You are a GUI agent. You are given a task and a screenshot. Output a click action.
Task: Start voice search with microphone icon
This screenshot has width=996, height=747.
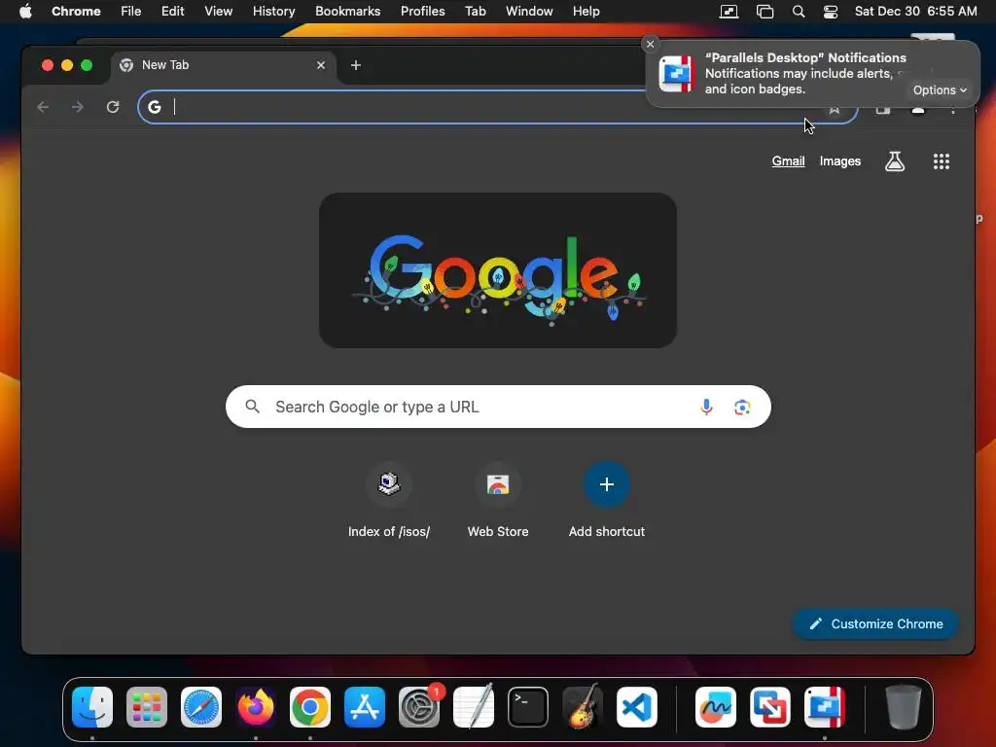tap(706, 407)
